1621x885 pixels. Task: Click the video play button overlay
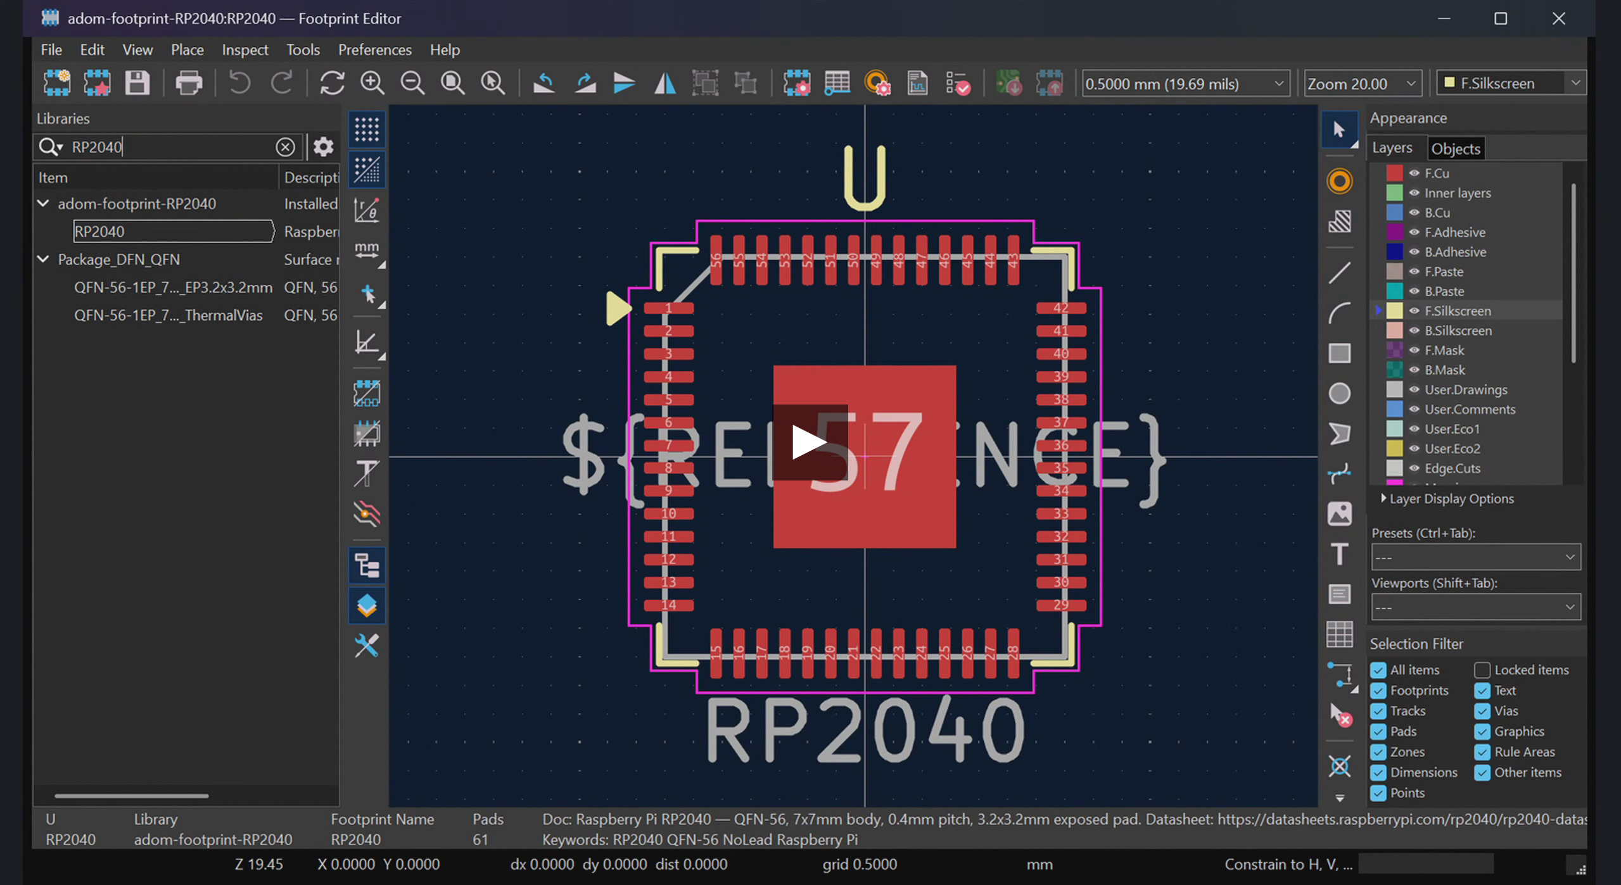810,442
